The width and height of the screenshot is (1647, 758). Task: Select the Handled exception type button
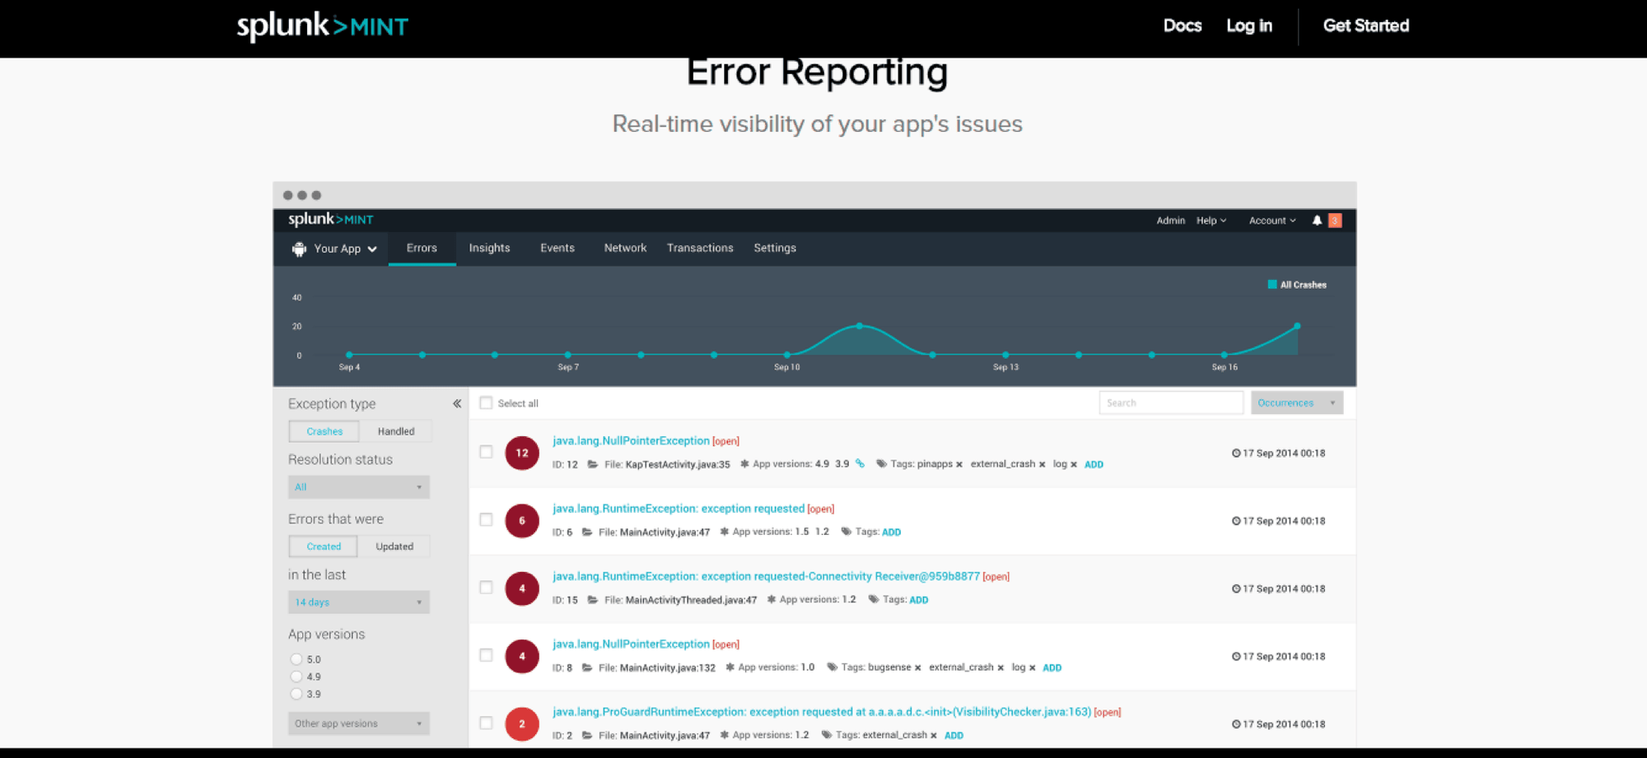pos(396,431)
